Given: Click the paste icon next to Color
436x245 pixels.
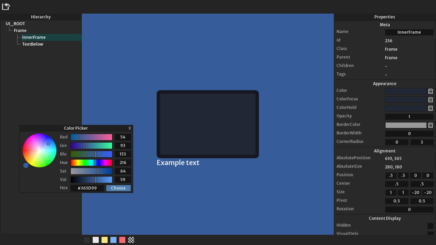Looking at the screenshot, I should coord(431,91).
